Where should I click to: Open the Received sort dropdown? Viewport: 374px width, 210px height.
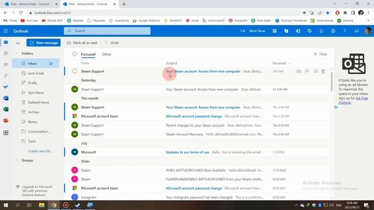click(282, 63)
